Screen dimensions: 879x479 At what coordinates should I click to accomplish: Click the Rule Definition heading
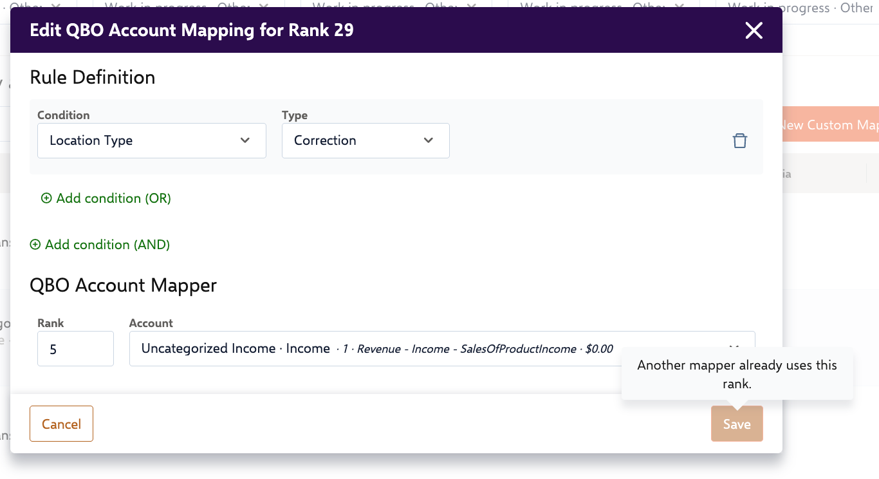pyautogui.click(x=93, y=77)
